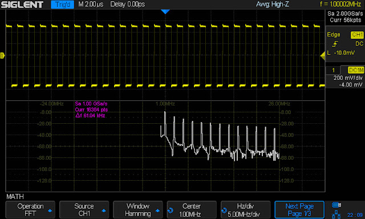The image size is (365, 219).
Task: Go to Next Page 1/3
Action: coord(299,210)
